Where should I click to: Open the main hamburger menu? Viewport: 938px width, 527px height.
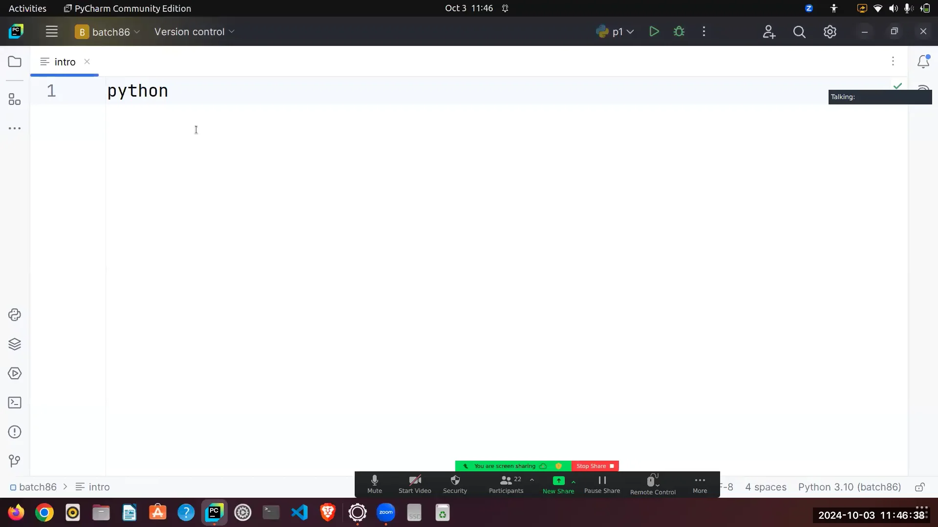click(x=51, y=31)
